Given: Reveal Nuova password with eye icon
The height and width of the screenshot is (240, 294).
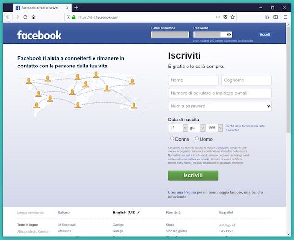Looking at the screenshot, I should (268, 106).
